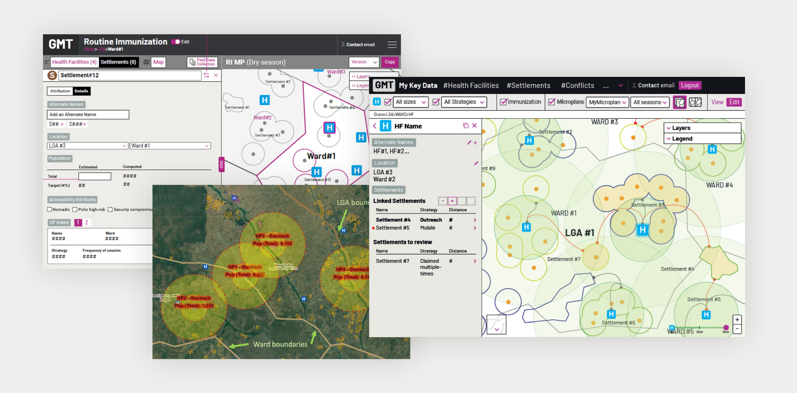Switch to the Health Facilities (4) tab
The image size is (797, 393).
74,62
